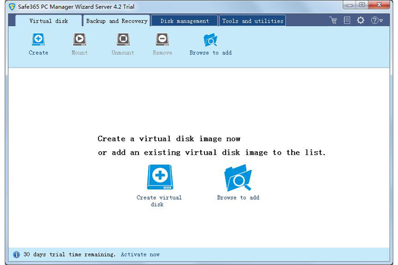Screen dimensions: 398x265
Task: Open the shopping cart purchase icon
Action: pyautogui.click(x=333, y=20)
